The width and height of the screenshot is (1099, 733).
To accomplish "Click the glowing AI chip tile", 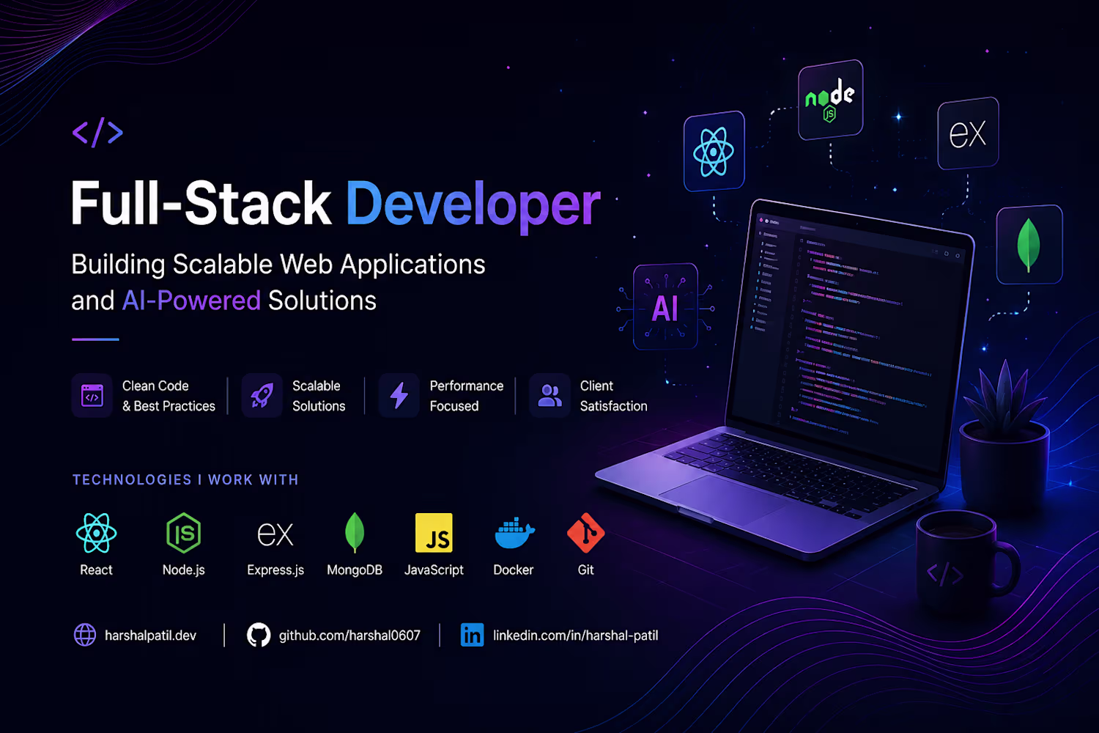I will 665,306.
